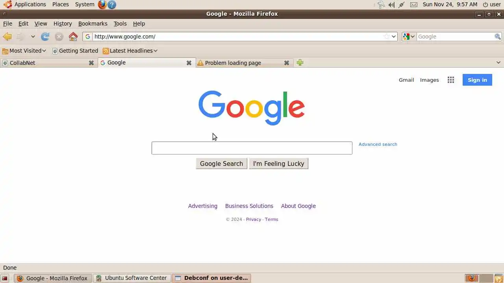
Task: Reload the current page
Action: [x=45, y=37]
